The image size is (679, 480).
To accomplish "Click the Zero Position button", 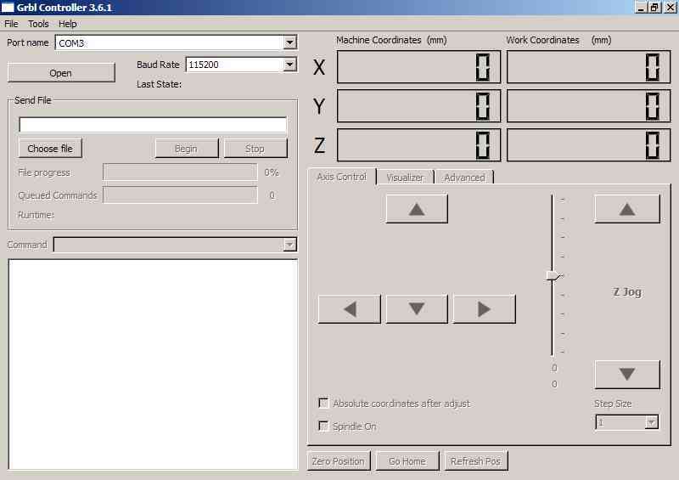I will (x=339, y=461).
